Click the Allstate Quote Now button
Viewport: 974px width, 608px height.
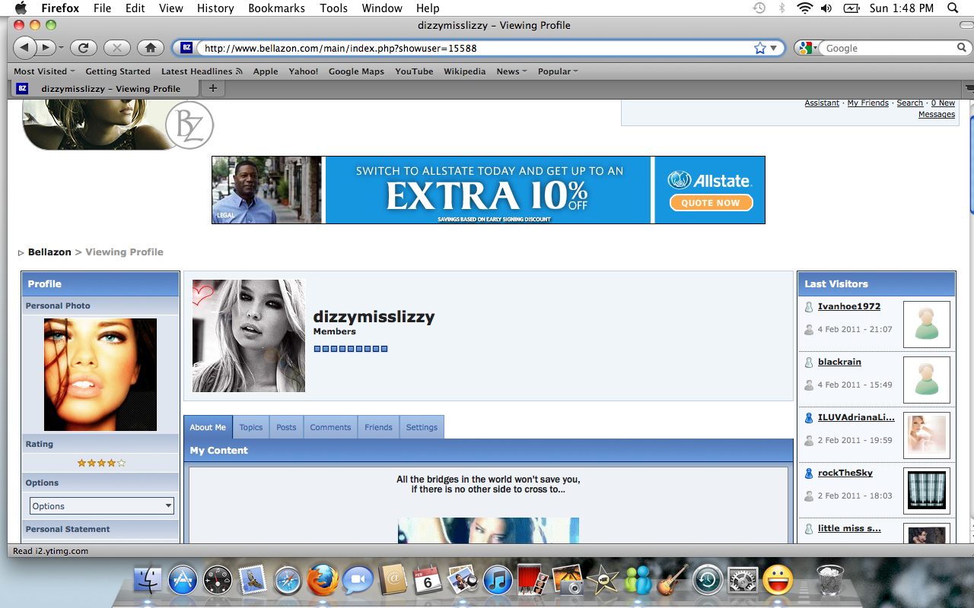[710, 203]
